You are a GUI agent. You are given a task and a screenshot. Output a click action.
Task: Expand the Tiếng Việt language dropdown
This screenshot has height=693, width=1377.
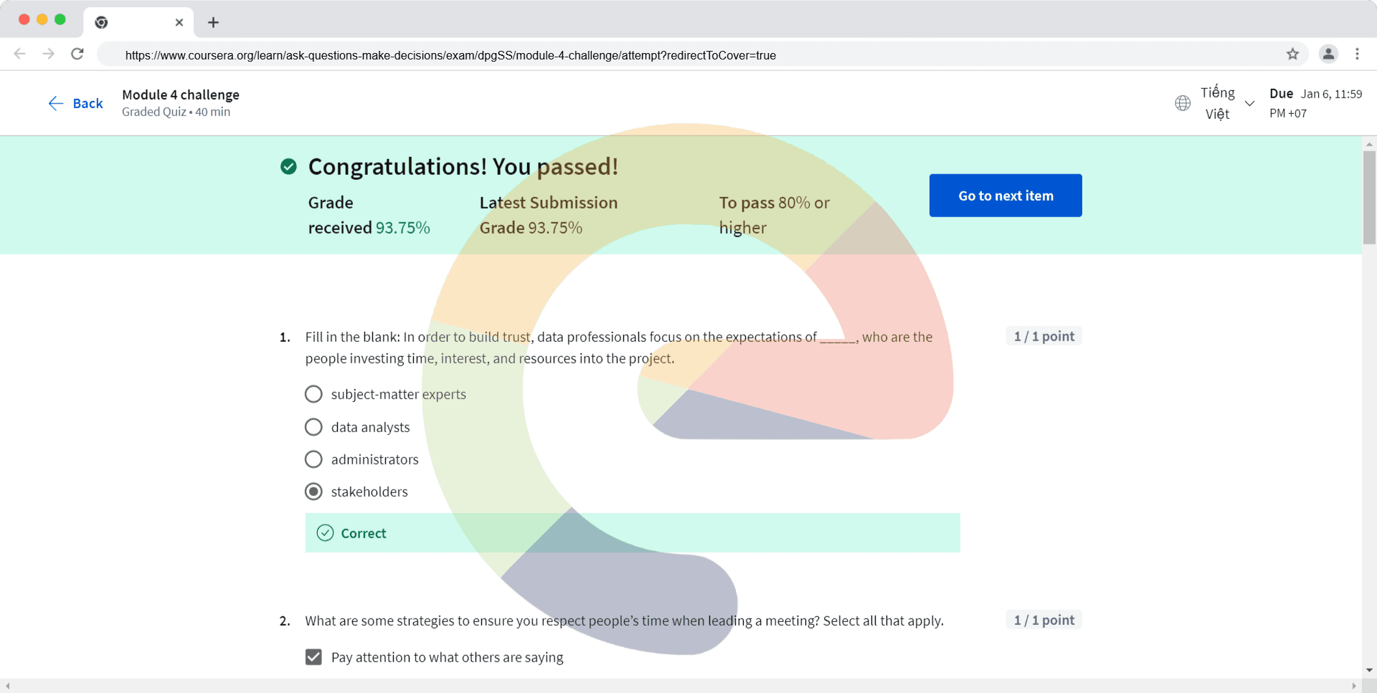(x=1249, y=103)
